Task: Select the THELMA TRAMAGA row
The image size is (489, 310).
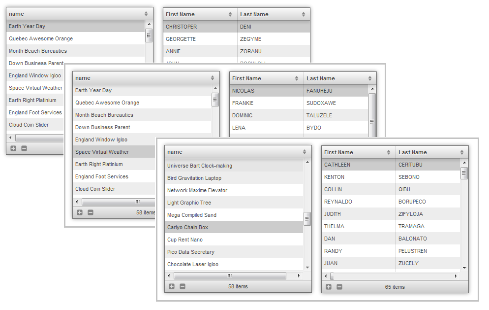Action: coord(391,226)
